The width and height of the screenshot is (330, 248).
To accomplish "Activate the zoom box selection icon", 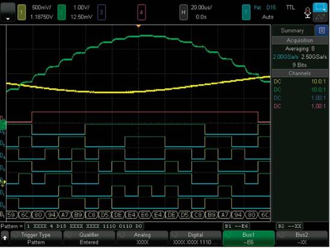I will 320,7.
